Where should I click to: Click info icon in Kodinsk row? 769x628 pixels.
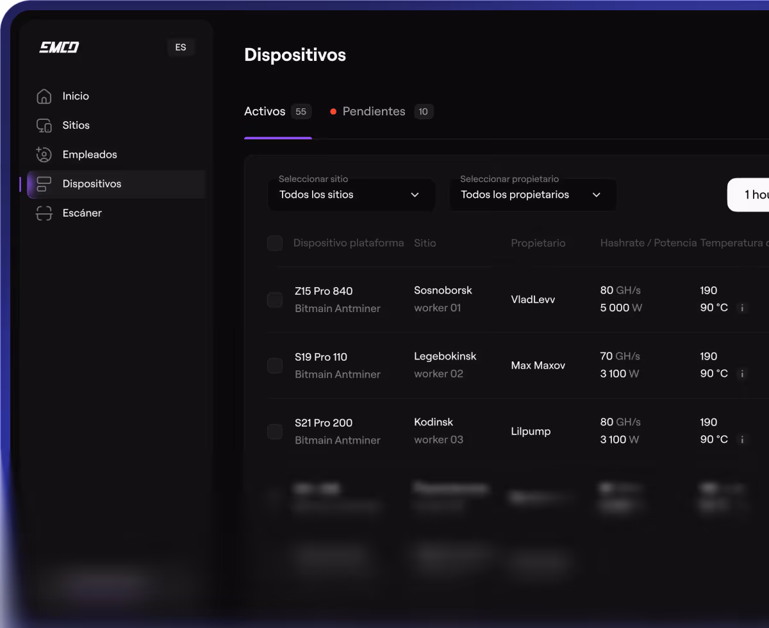pos(742,440)
